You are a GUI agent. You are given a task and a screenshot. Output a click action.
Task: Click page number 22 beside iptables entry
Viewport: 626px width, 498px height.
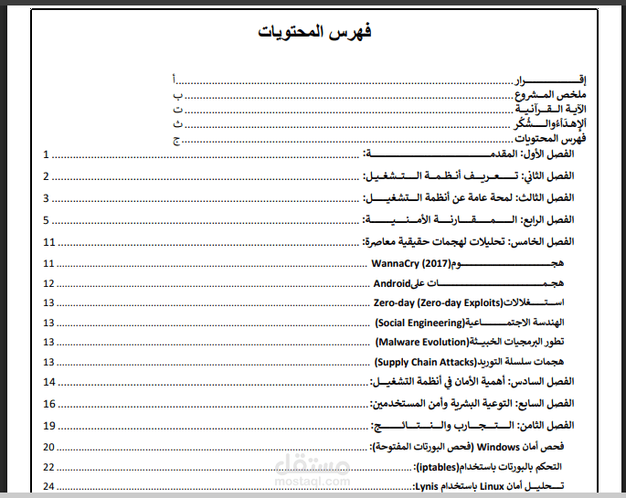[x=48, y=467]
